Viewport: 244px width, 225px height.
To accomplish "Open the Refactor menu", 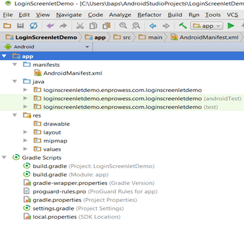I will [x=149, y=15].
